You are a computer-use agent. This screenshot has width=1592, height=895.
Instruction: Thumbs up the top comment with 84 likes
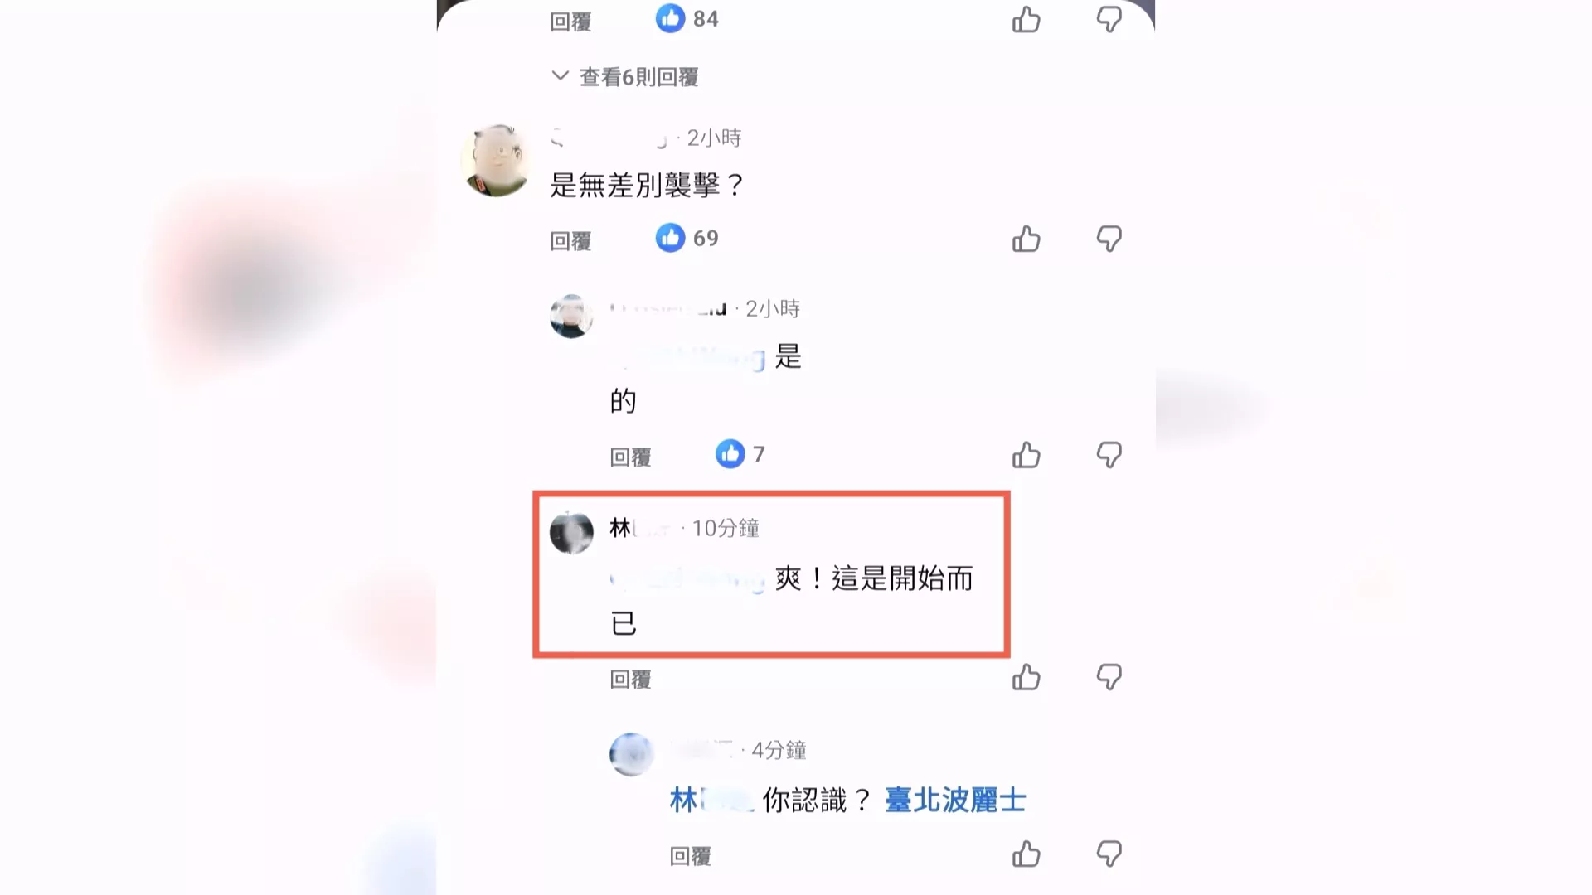(x=1026, y=20)
